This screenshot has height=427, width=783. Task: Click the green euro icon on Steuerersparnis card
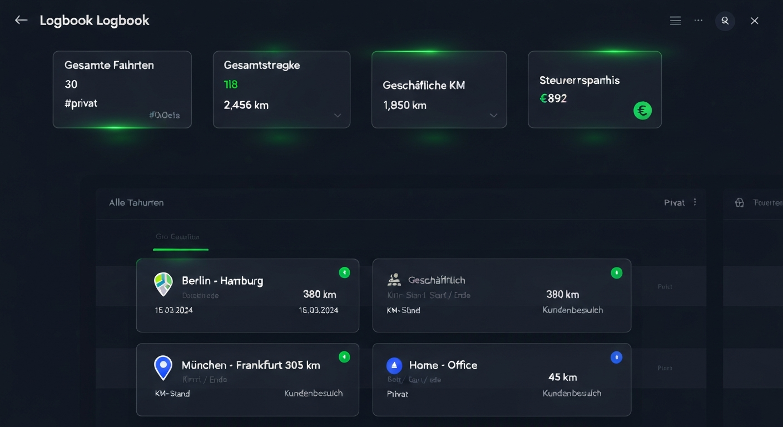point(642,111)
